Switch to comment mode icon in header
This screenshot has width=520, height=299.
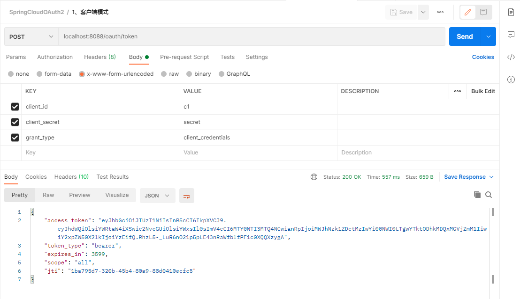coord(483,12)
